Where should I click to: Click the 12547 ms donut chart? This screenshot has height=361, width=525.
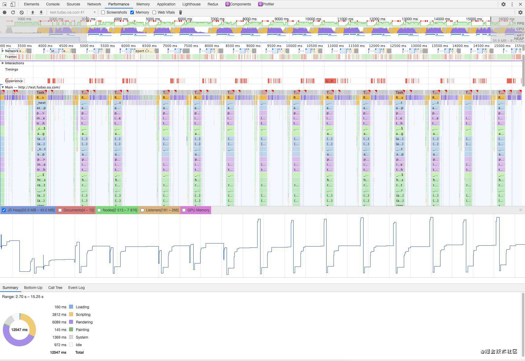coord(19,330)
